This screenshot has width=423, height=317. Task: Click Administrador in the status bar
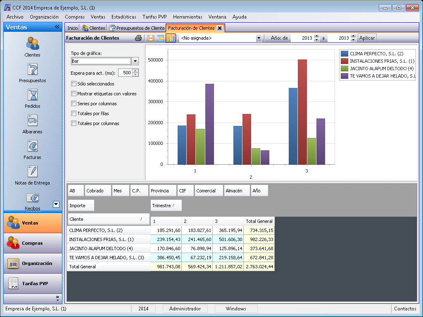185,309
